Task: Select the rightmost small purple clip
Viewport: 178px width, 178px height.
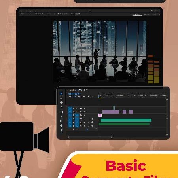Action: (131, 112)
